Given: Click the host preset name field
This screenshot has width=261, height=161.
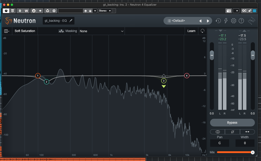Looking at the screenshot, I should [71, 11].
